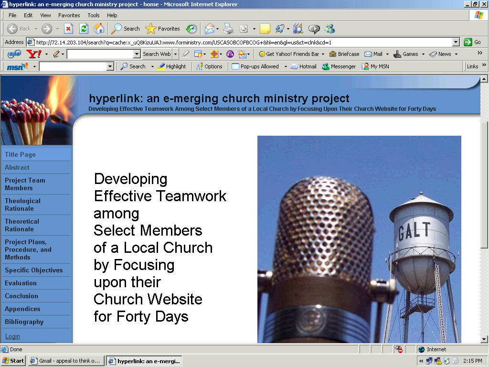The image size is (489, 367).
Task: Click the Search Web button
Action: point(157,54)
